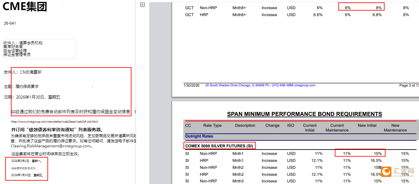Open the 20 South Wacker Drive footer link

click(260, 85)
